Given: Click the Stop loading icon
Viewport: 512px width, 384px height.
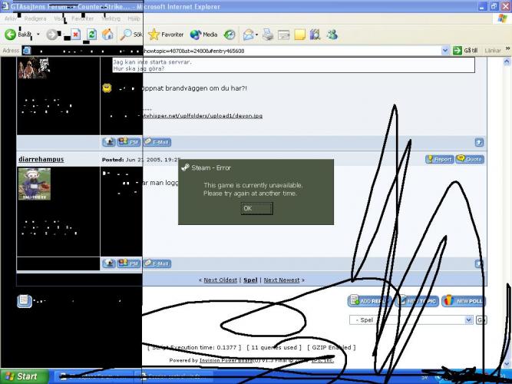Looking at the screenshot, I should point(76,35).
